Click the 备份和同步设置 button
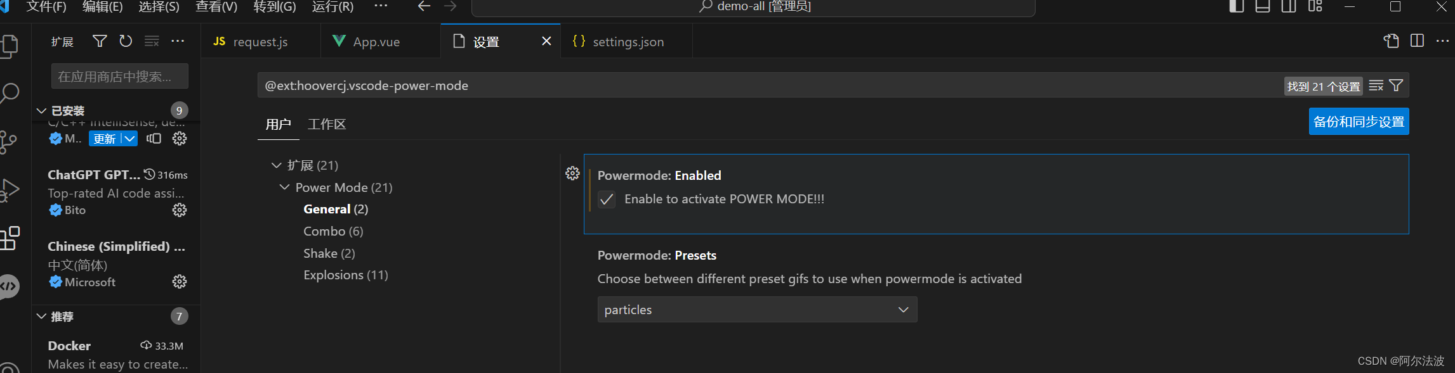Viewport: 1455px width, 373px height. 1359,122
